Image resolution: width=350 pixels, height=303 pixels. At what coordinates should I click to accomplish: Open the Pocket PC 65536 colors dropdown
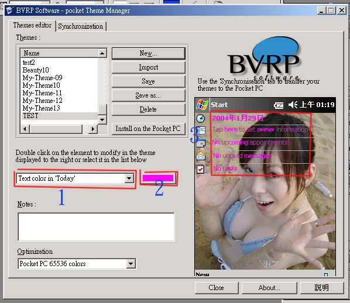tap(131, 264)
